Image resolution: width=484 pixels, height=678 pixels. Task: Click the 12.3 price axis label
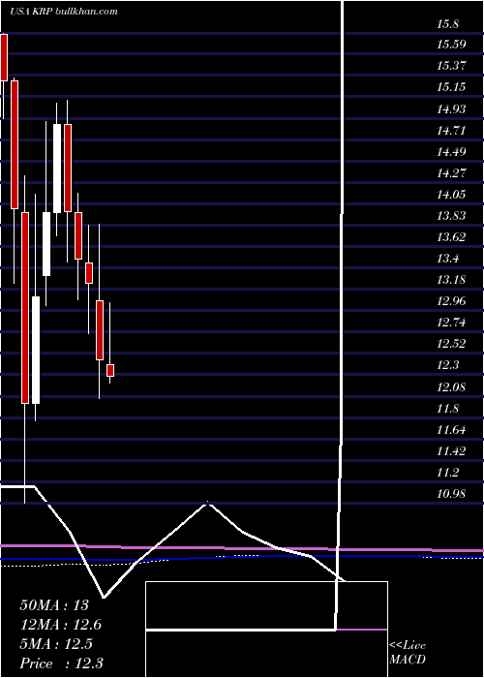pyautogui.click(x=447, y=365)
